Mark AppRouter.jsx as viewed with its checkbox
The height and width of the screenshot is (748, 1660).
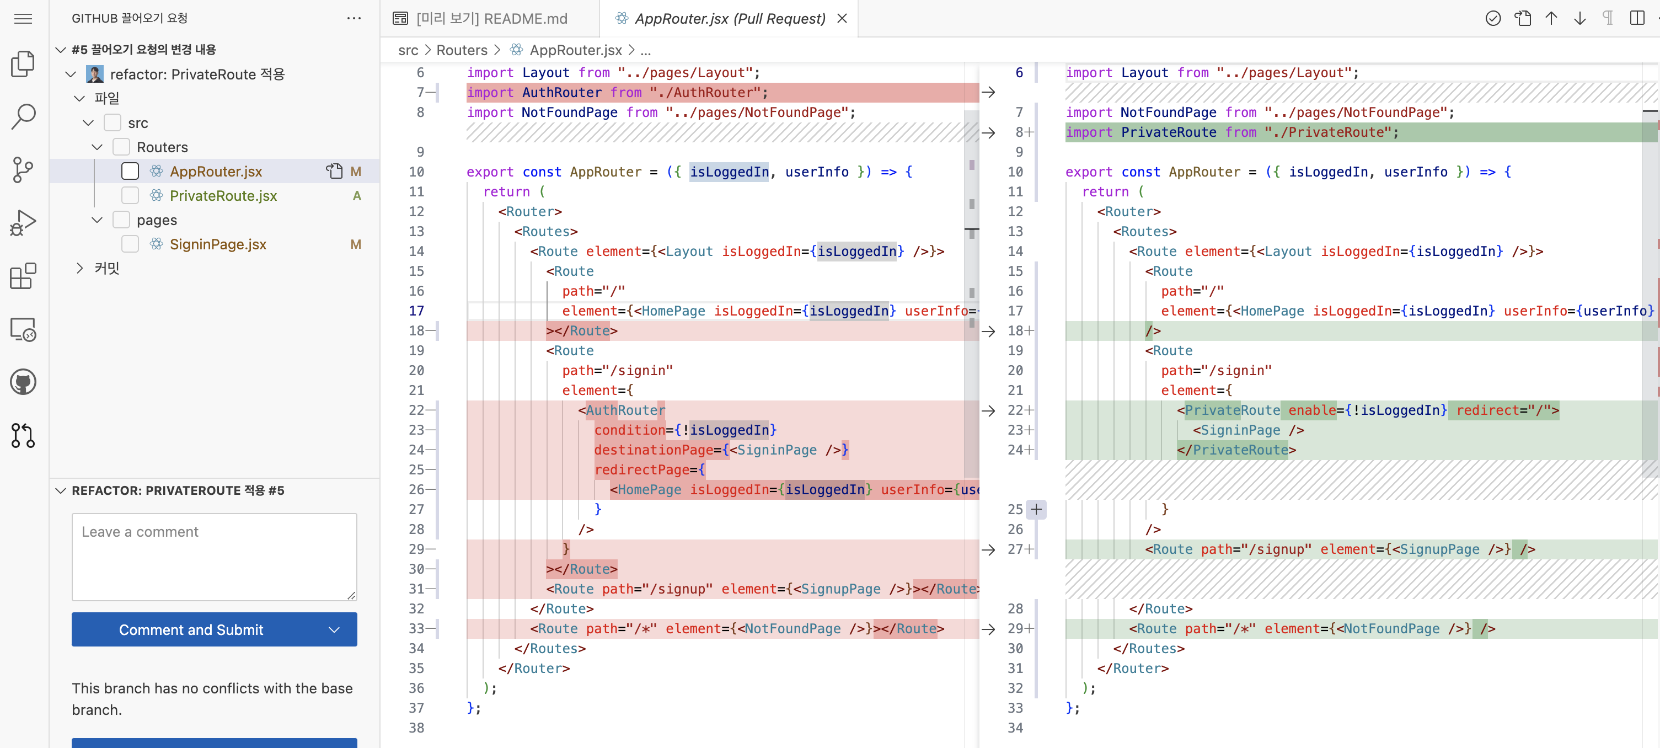[130, 171]
